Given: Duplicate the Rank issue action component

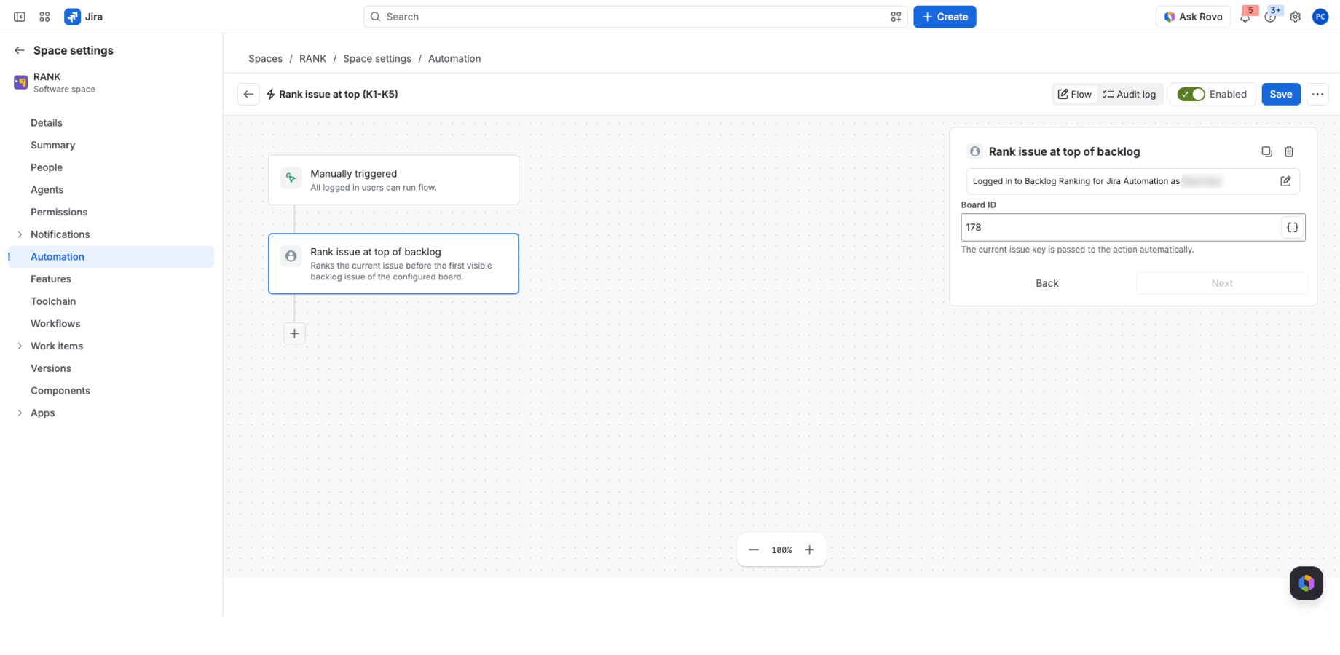Looking at the screenshot, I should click(1266, 151).
